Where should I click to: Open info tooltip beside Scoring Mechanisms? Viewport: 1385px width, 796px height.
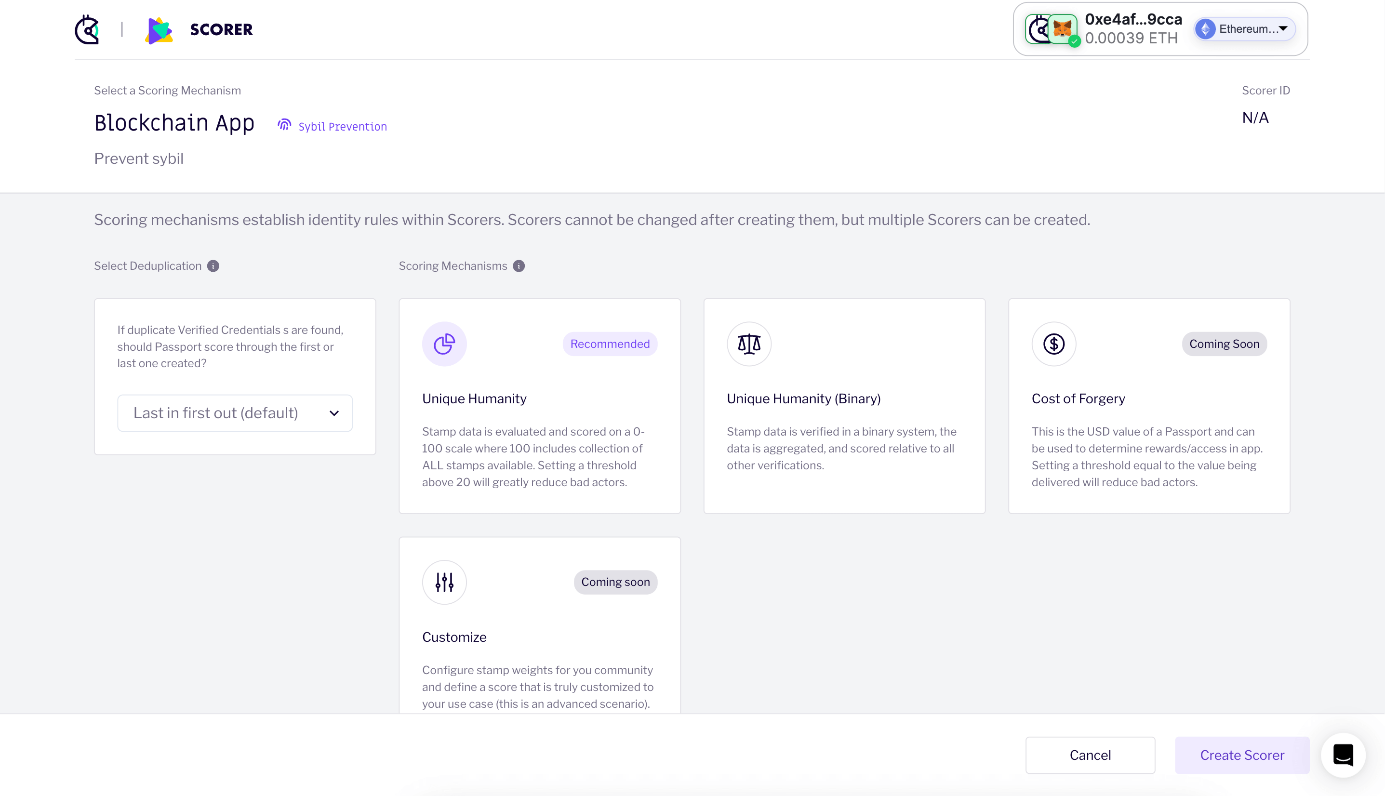519,266
